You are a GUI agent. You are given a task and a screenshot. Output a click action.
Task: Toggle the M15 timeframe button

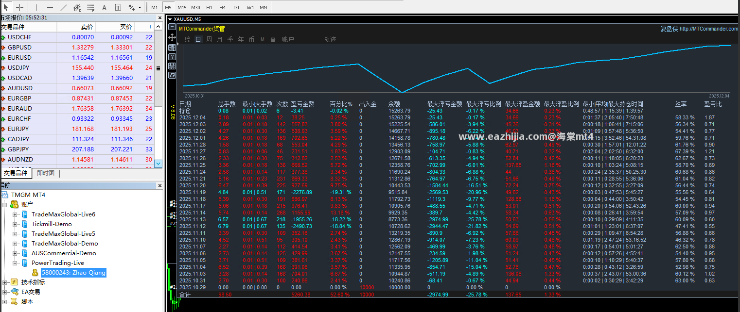tap(182, 7)
